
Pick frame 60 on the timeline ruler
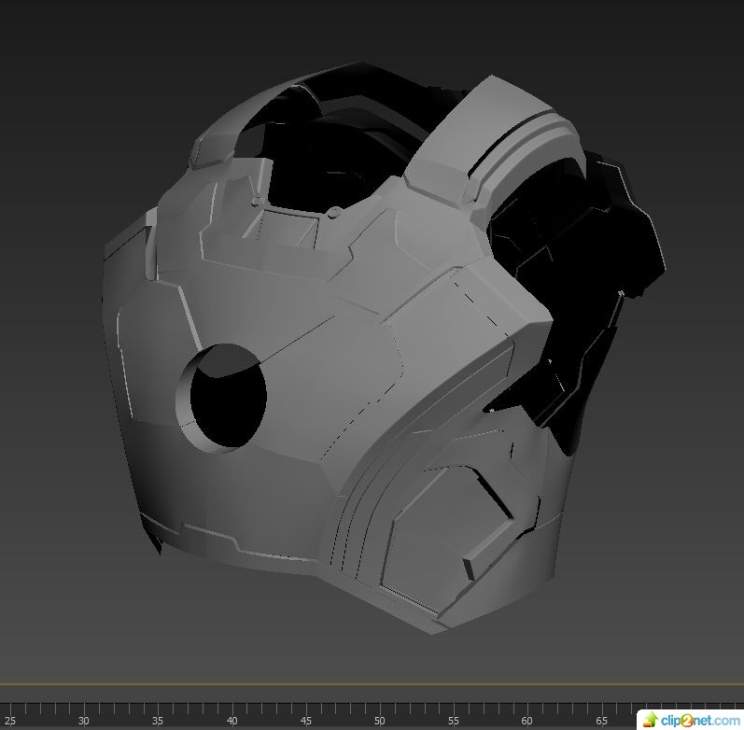point(526,720)
